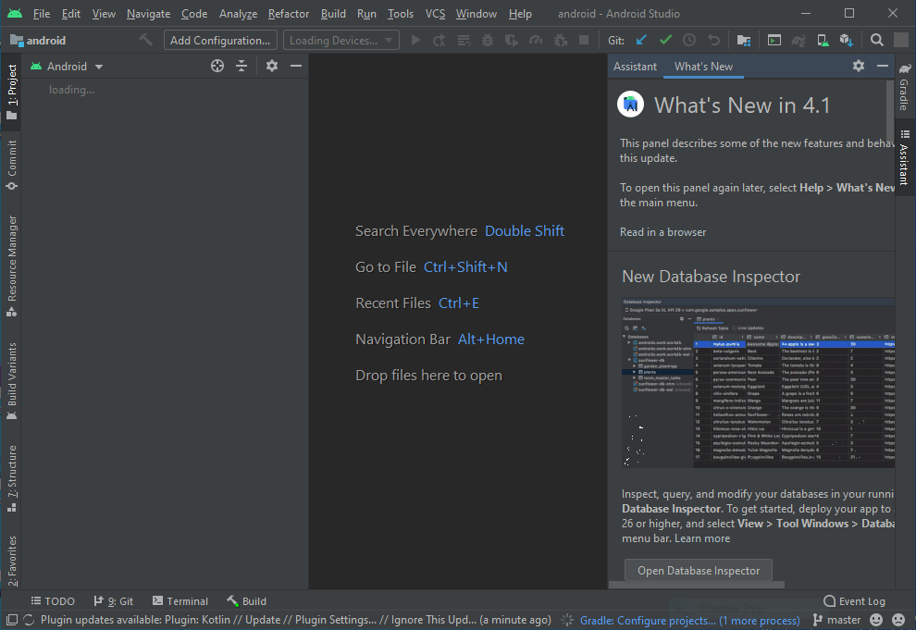Open the Event Log button
The height and width of the screenshot is (630, 916).
point(854,600)
